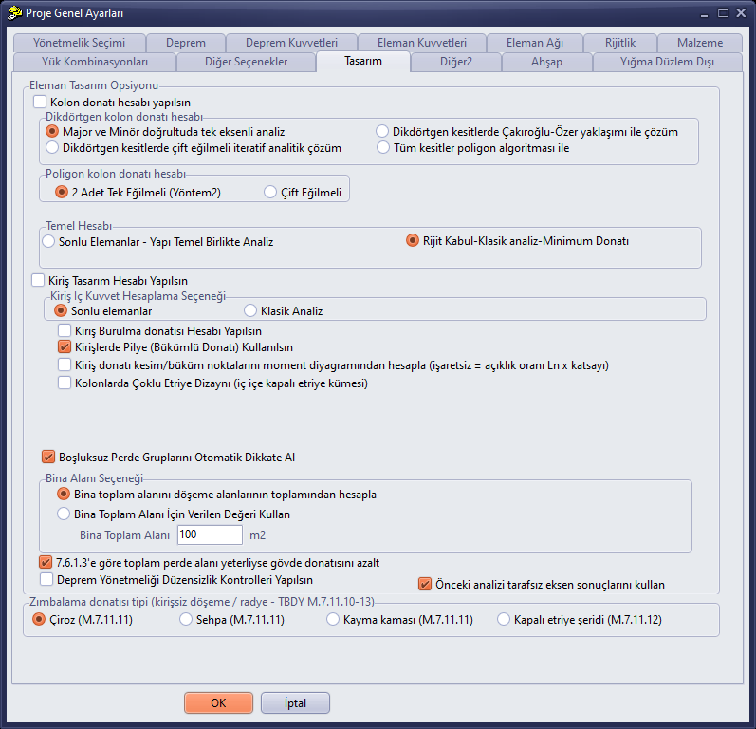
Task: Select Major ve Minör doğrultuda tek eksenli analiz
Action: pyautogui.click(x=52, y=131)
